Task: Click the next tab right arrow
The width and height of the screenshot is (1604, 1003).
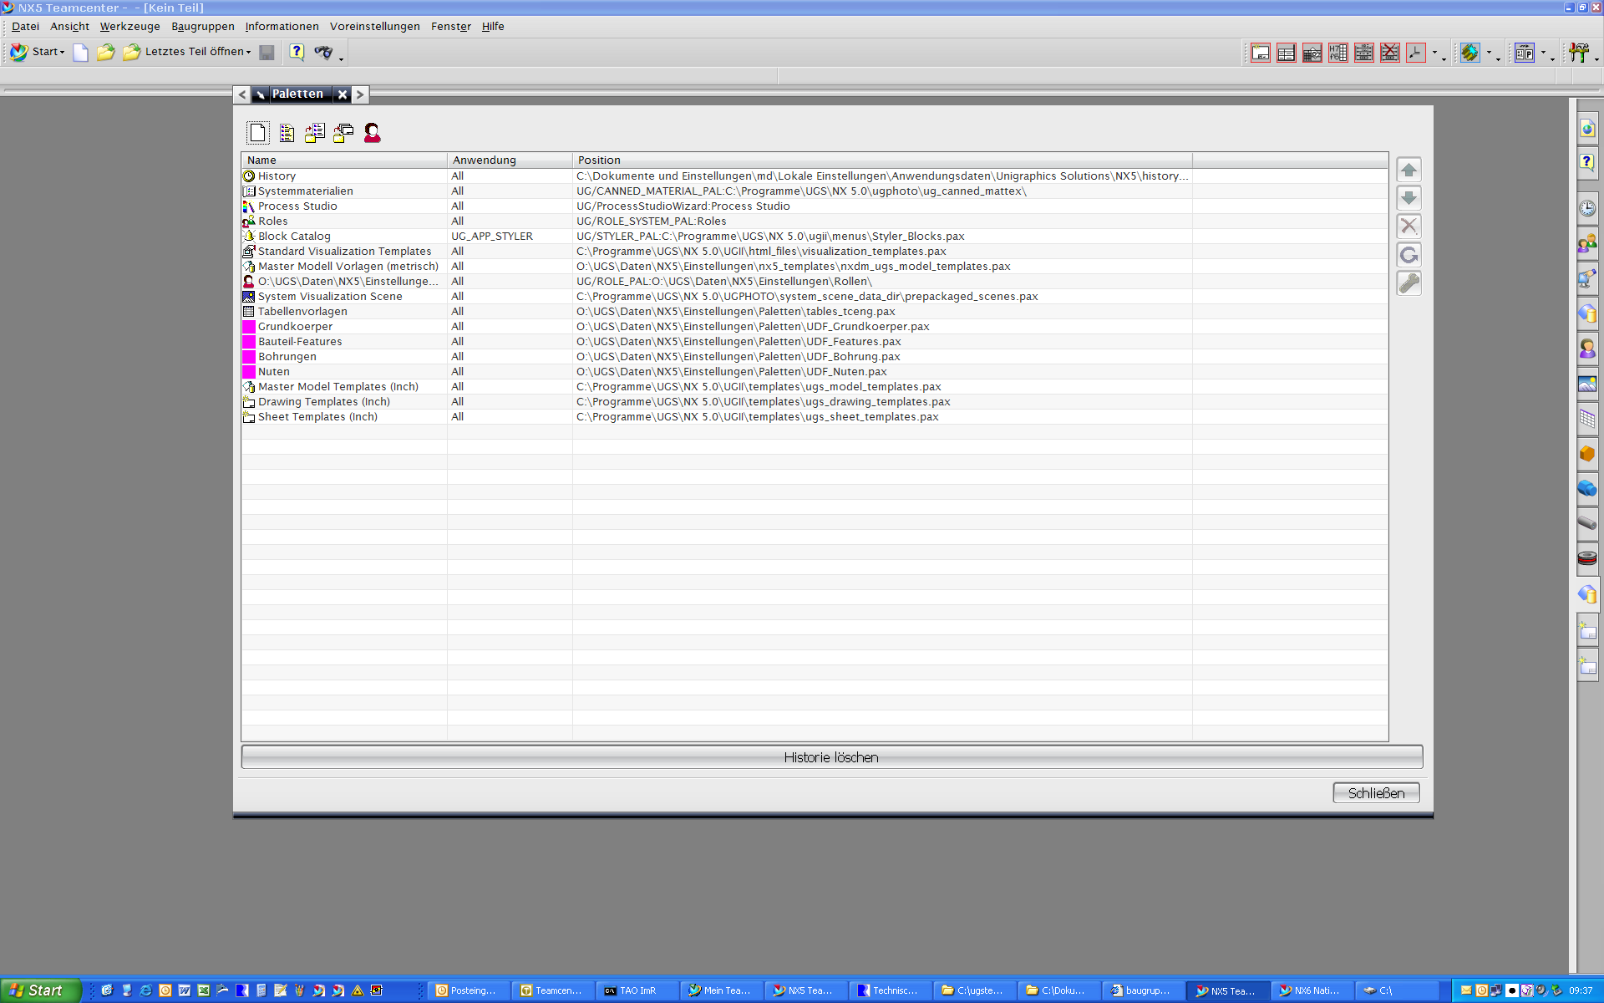Action: click(x=360, y=94)
